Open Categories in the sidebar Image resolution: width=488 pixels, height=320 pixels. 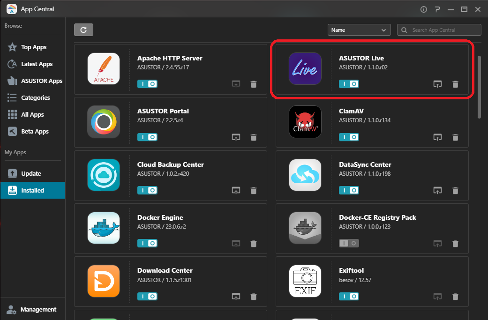point(33,97)
